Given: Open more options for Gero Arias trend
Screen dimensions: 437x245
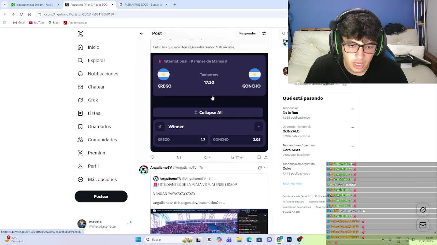Looking at the screenshot, I should click(352, 146).
